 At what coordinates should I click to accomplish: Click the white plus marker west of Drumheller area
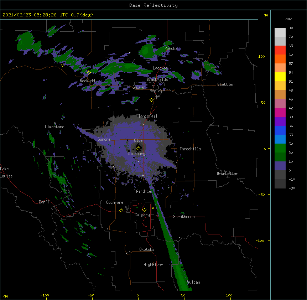click(218, 134)
